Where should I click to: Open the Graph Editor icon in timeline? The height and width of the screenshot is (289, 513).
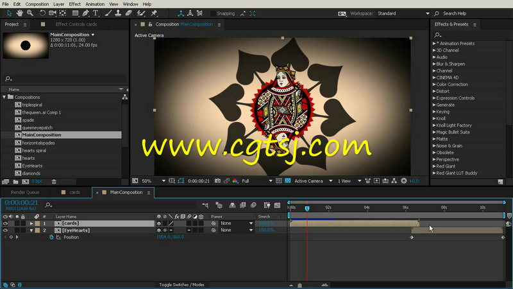(x=278, y=205)
